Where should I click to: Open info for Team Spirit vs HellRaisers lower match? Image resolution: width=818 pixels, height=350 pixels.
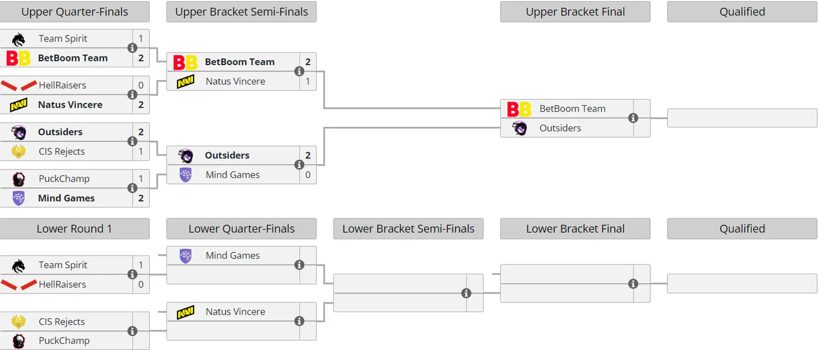[132, 275]
